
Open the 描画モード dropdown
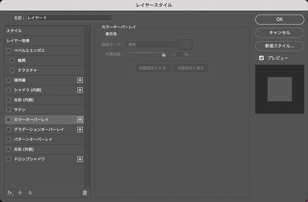(x=152, y=44)
